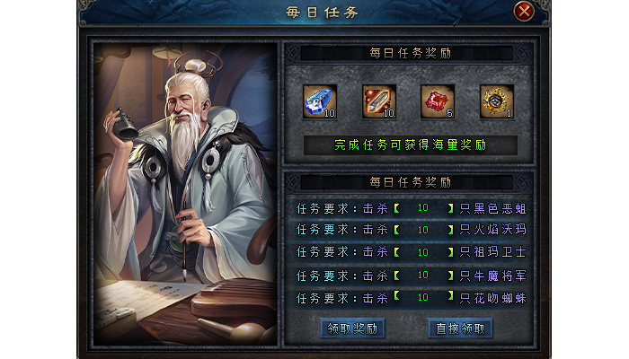
Task: Click the bronze bell in sage's hand
Action: click(124, 124)
